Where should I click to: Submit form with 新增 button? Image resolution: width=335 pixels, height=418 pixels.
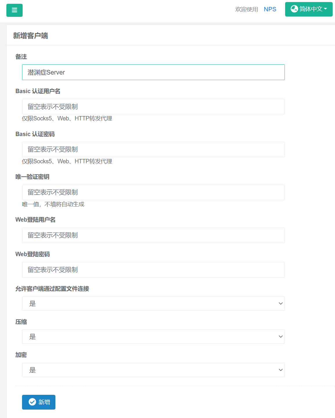39,402
